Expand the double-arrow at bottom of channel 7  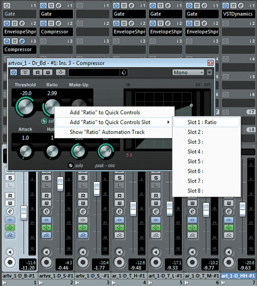223,283
